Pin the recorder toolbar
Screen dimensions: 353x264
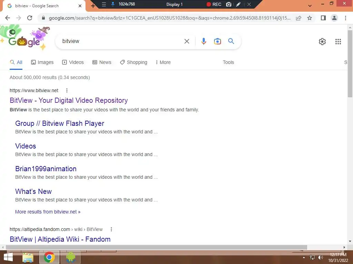click(x=113, y=4)
